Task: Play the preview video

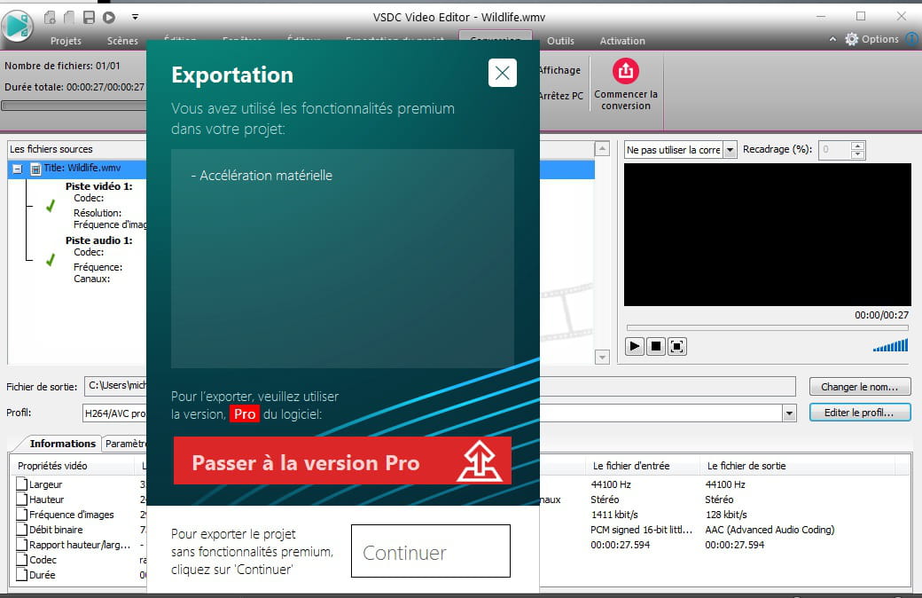Action: pos(635,346)
